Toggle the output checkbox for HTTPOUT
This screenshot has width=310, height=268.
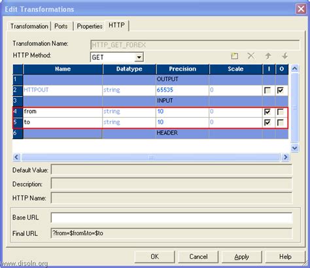click(281, 90)
